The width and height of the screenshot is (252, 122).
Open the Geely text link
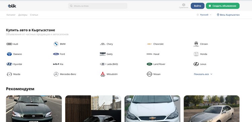click(x=110, y=54)
